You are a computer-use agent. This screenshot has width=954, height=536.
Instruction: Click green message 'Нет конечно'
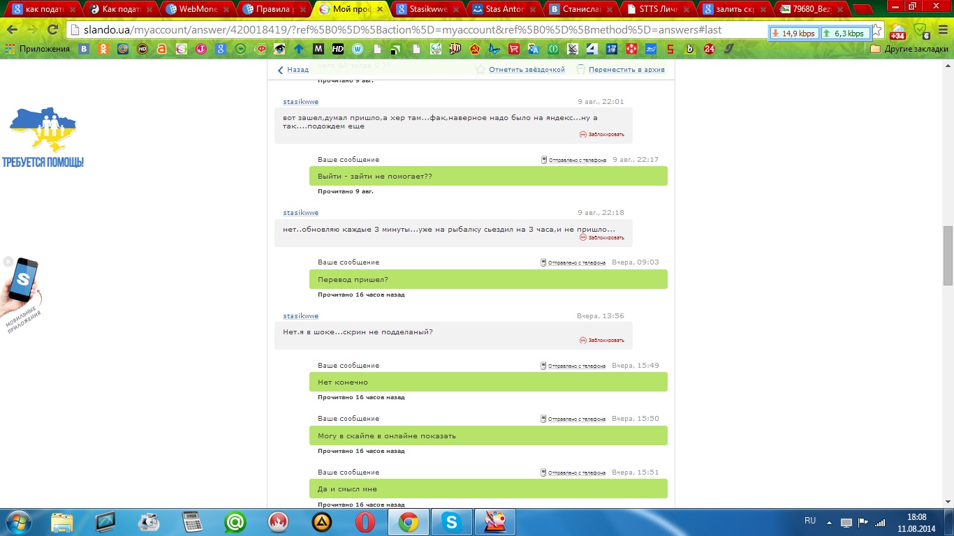click(x=488, y=382)
